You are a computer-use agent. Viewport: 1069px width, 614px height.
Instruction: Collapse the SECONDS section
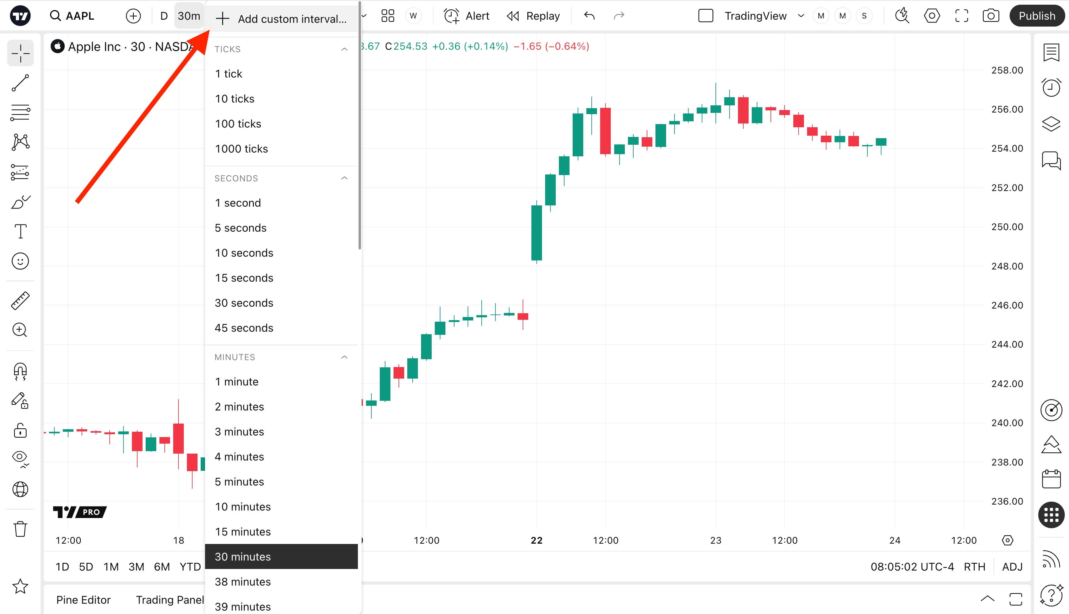[344, 179]
